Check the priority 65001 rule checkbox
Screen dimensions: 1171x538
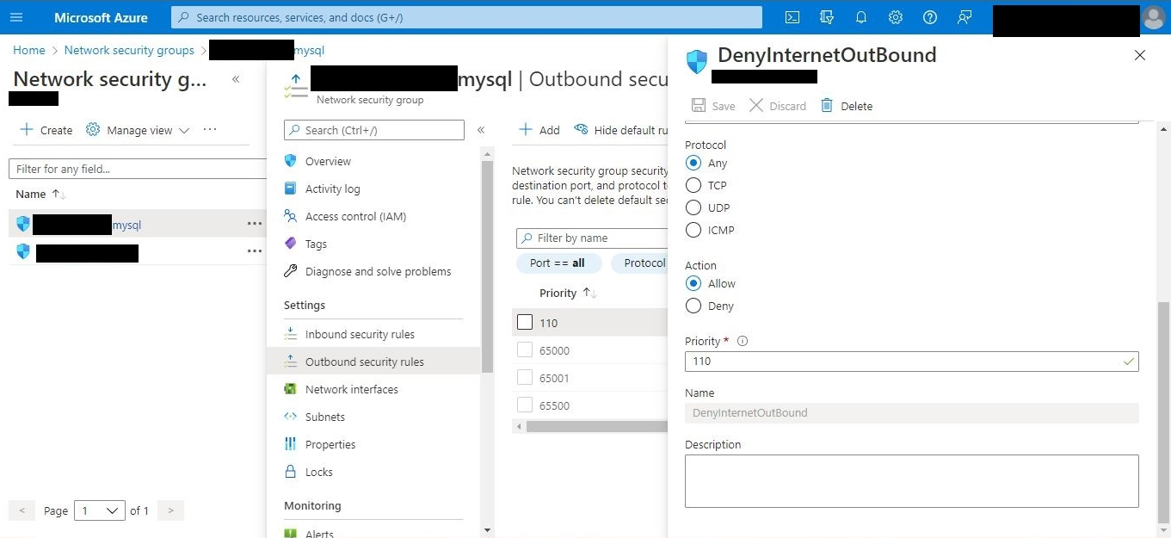coord(525,378)
